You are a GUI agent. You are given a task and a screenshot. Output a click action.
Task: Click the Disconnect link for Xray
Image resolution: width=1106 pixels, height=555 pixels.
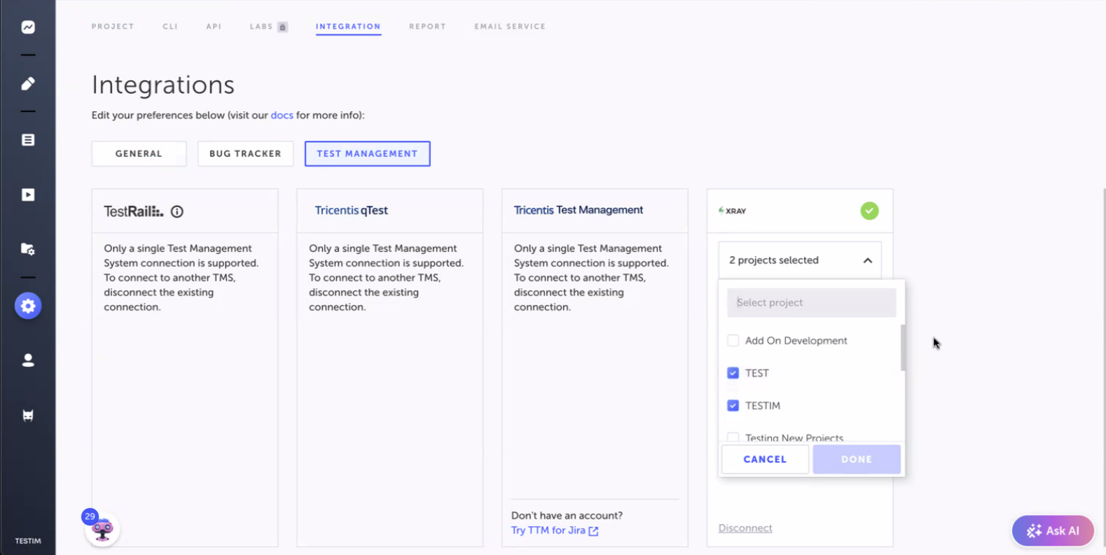pos(745,528)
